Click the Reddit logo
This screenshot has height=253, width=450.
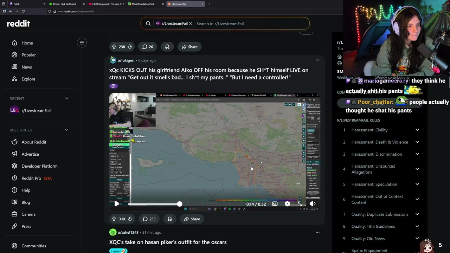coord(18,24)
